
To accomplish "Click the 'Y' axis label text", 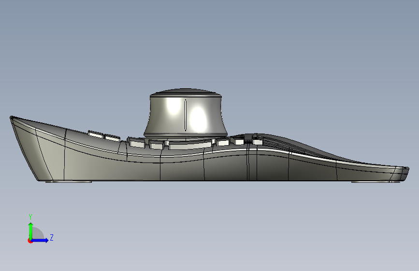I will point(30,217).
